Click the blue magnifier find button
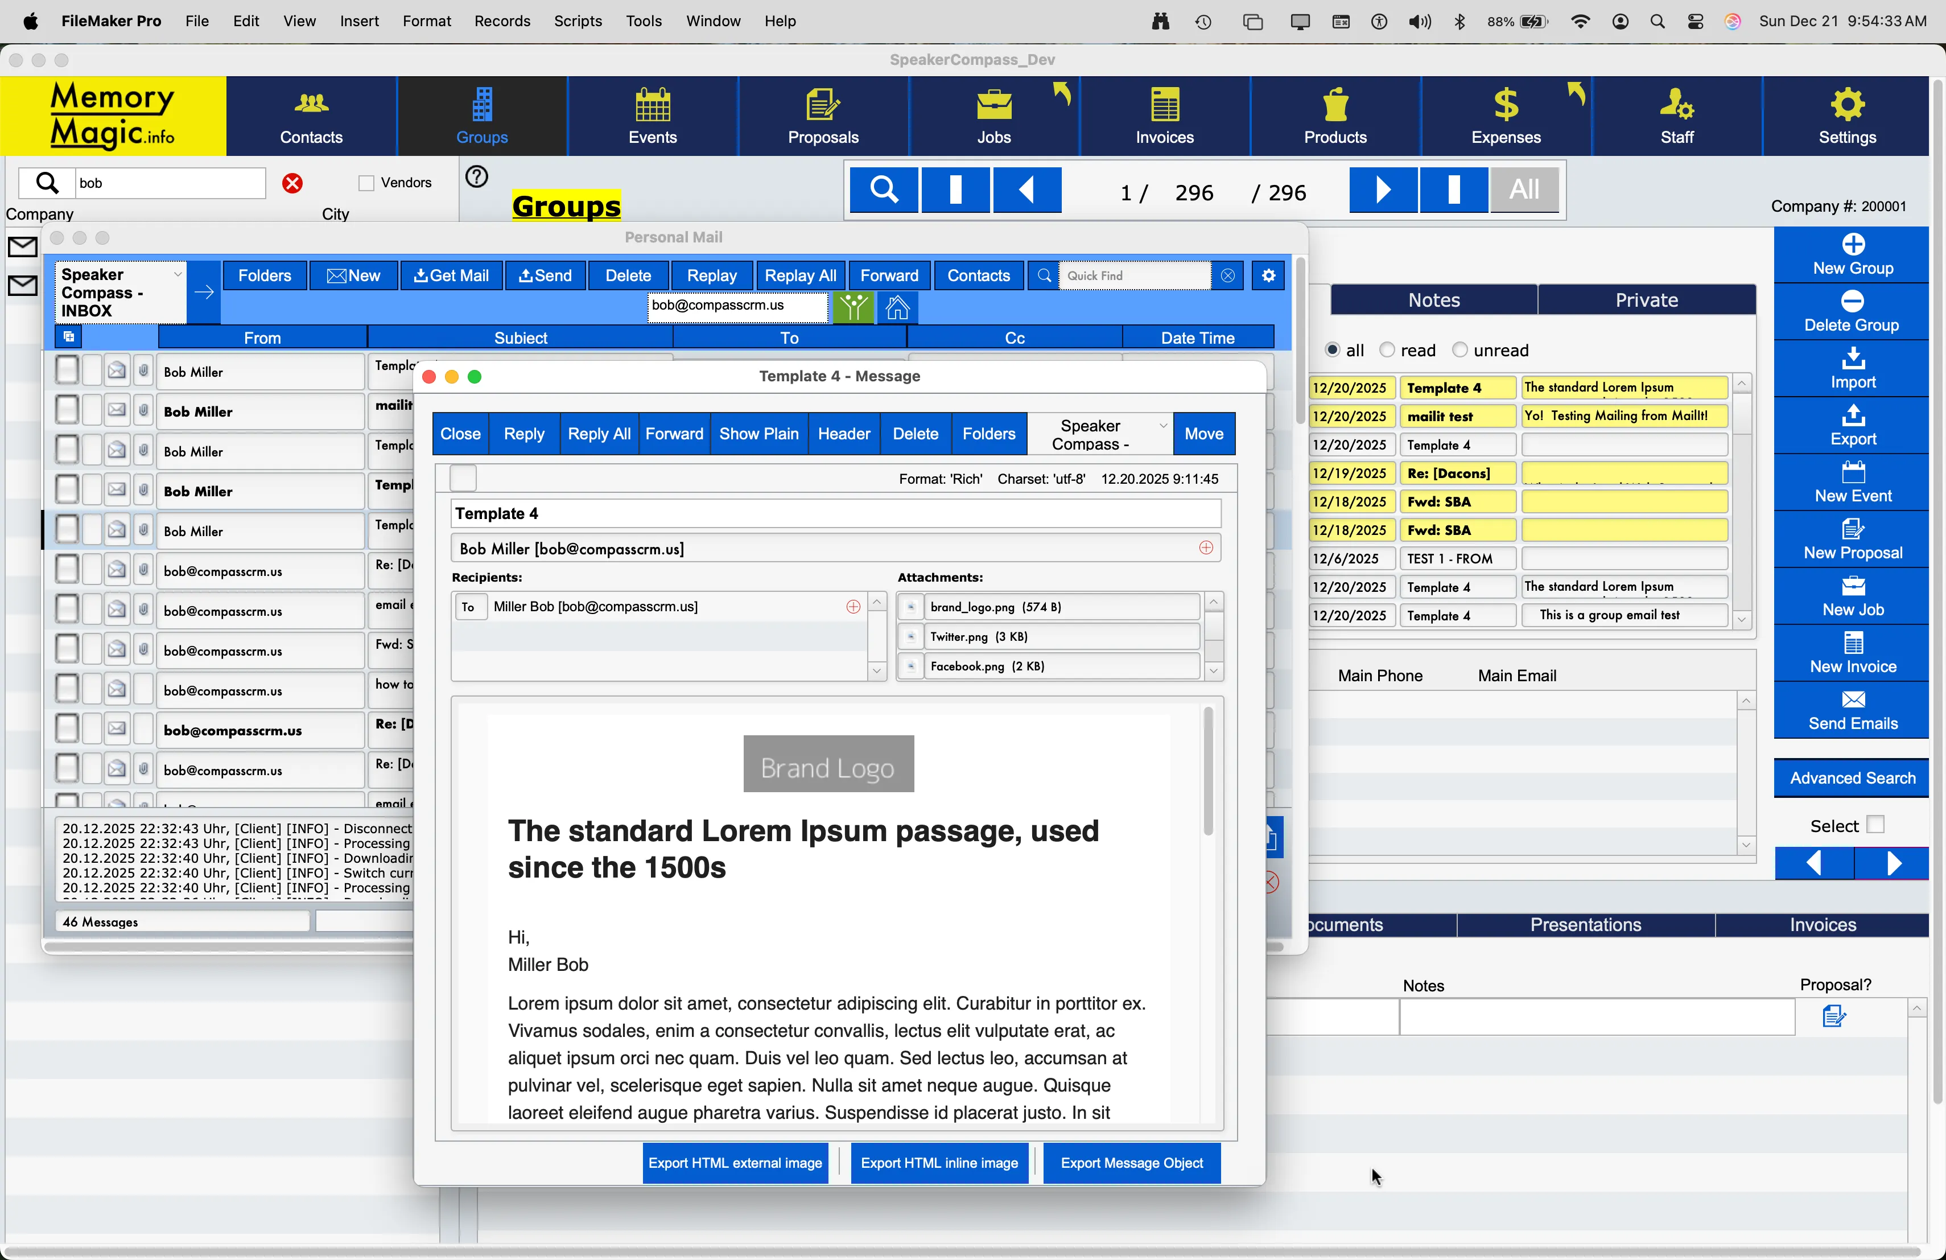The image size is (1946, 1260). (x=884, y=190)
